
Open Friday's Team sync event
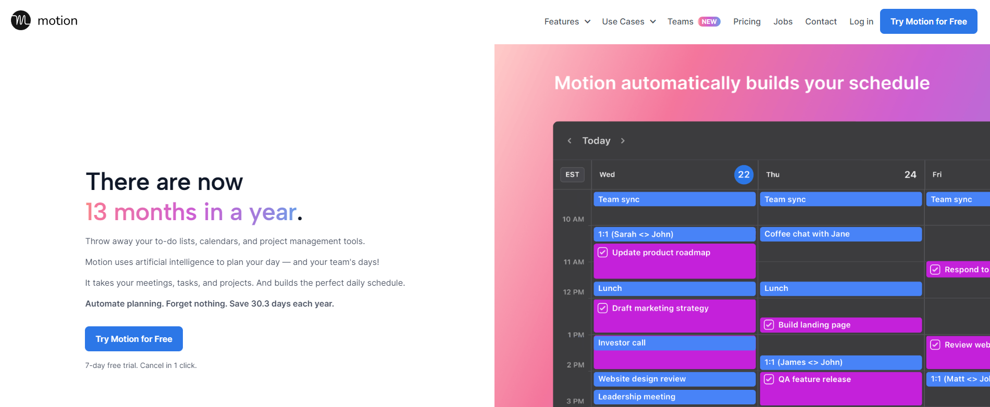point(958,199)
